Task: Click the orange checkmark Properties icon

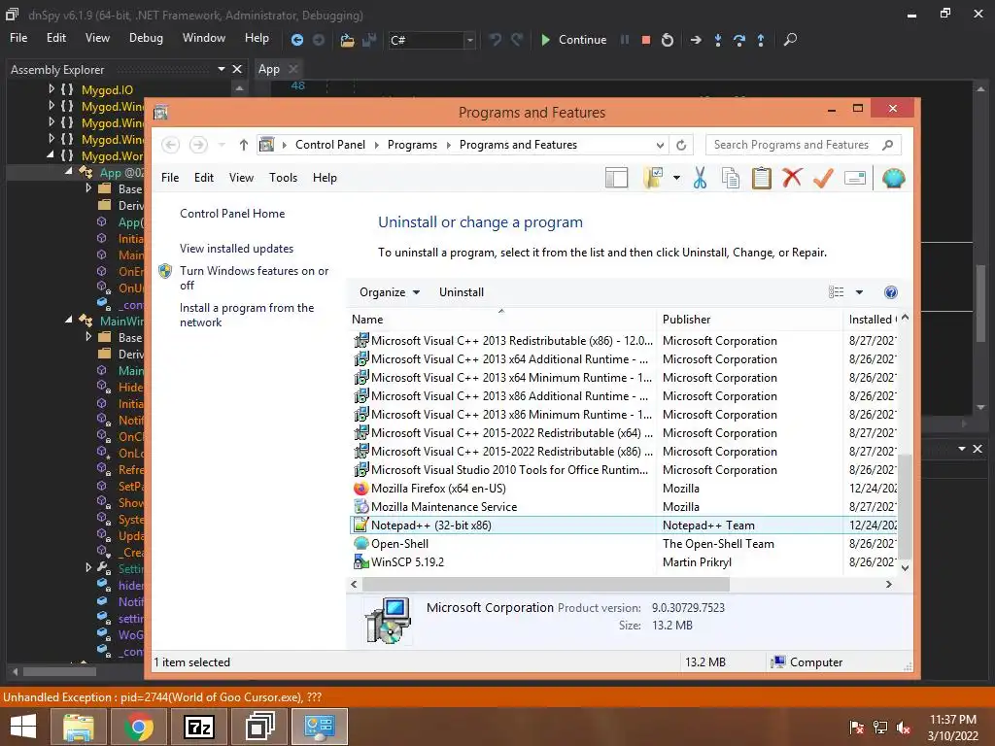Action: coord(823,178)
